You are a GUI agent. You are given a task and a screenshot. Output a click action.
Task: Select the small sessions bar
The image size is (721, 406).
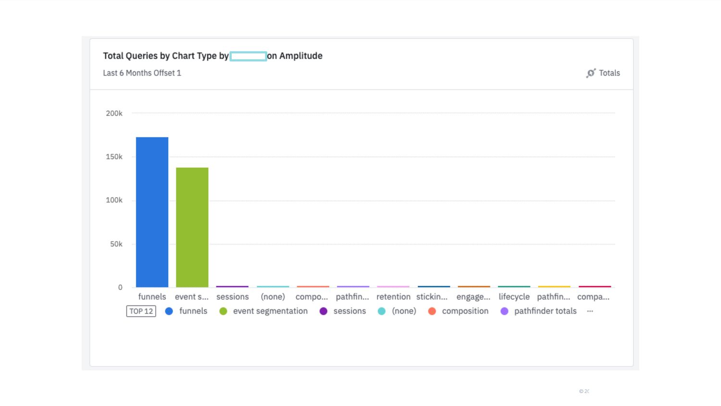(x=233, y=286)
